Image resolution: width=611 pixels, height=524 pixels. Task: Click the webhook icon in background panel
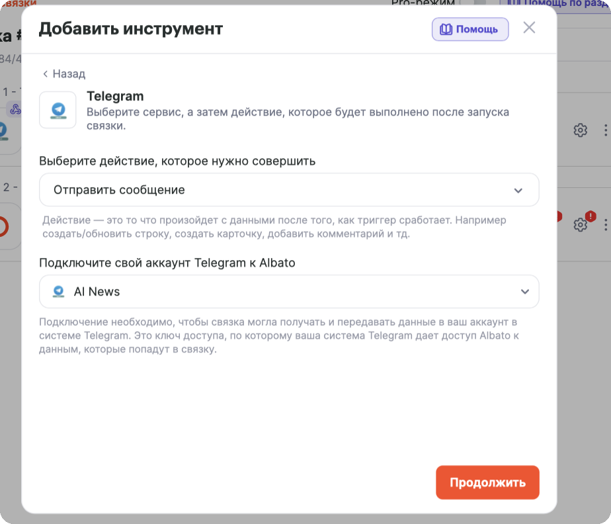tap(15, 109)
